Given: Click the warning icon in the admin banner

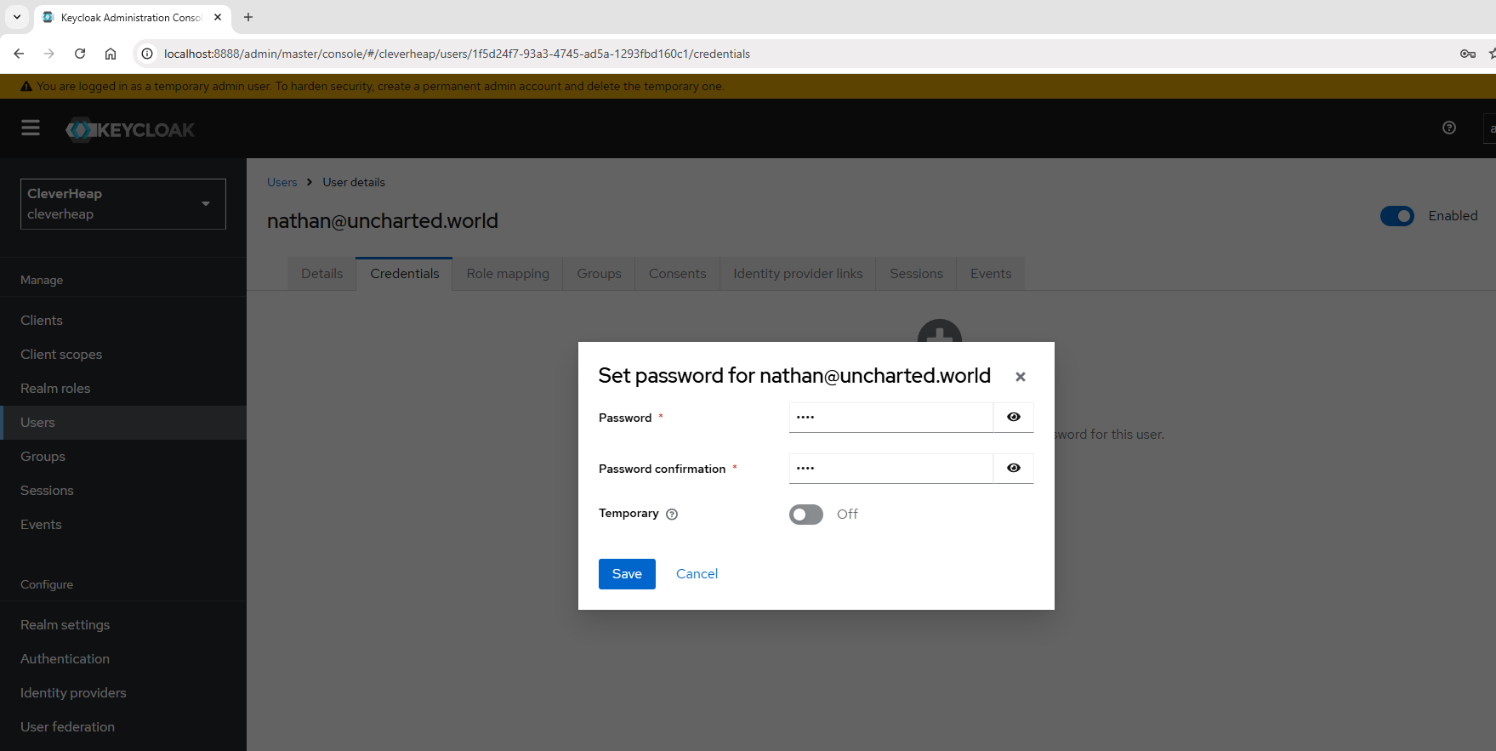Looking at the screenshot, I should tap(26, 86).
